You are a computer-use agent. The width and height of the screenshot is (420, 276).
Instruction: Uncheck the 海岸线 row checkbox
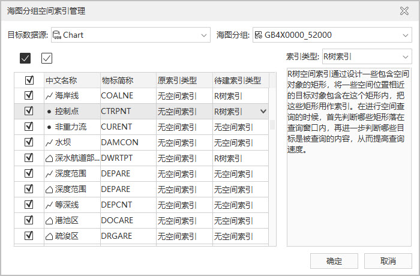[x=29, y=95]
